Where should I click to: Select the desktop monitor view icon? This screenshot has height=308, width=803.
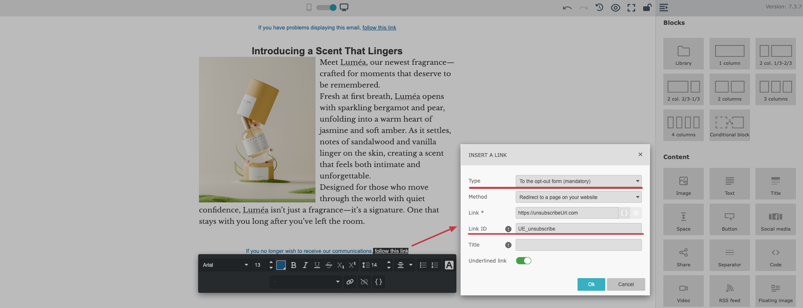coord(344,7)
